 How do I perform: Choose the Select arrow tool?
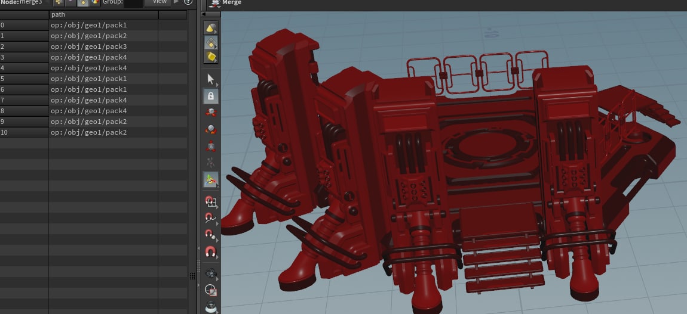point(211,79)
